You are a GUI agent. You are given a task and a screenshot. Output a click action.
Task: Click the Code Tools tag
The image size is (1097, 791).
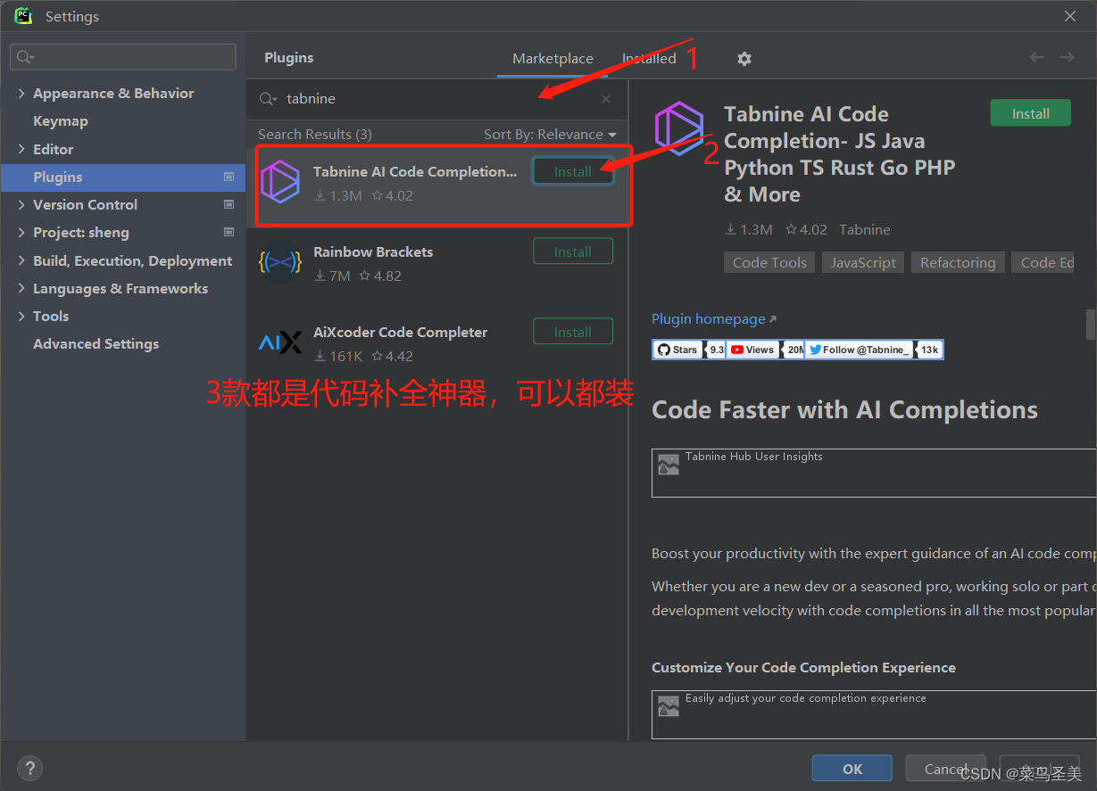pos(769,262)
